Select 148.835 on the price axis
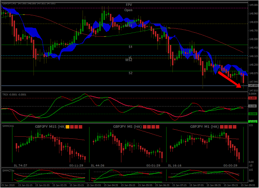This screenshot has height=188, width=259. (254, 22)
